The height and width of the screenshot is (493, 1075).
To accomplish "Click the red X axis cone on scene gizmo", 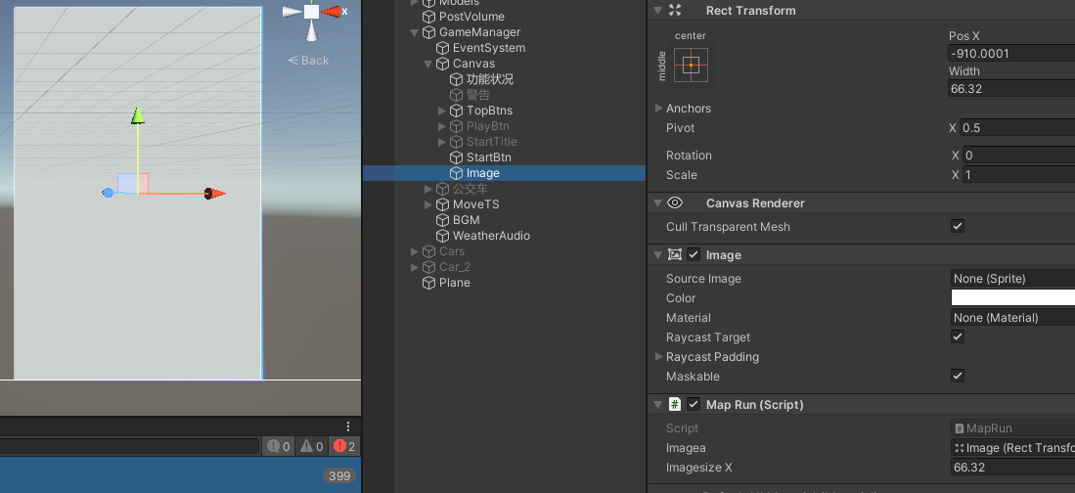I will 333,11.
